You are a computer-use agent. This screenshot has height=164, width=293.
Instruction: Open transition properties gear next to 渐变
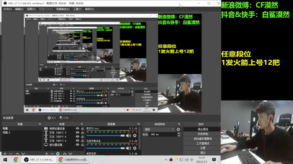point(178,129)
